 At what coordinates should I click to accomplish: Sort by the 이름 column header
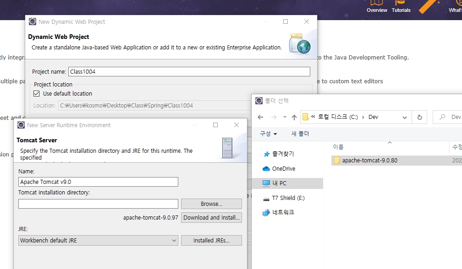[x=338, y=147]
